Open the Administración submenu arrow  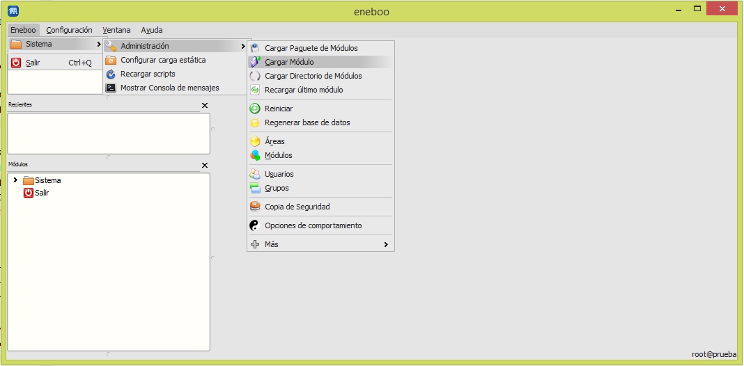pyautogui.click(x=243, y=47)
